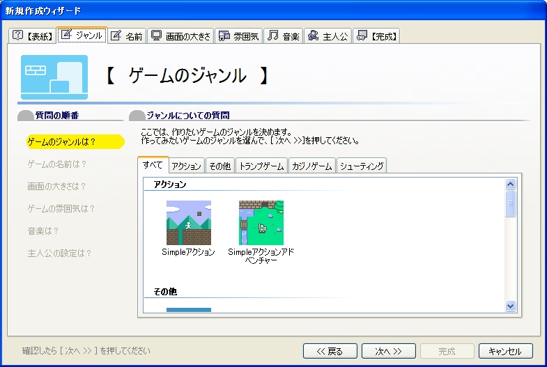Go to the 雰囲気 tab
This screenshot has width=547, height=367.
click(239, 36)
